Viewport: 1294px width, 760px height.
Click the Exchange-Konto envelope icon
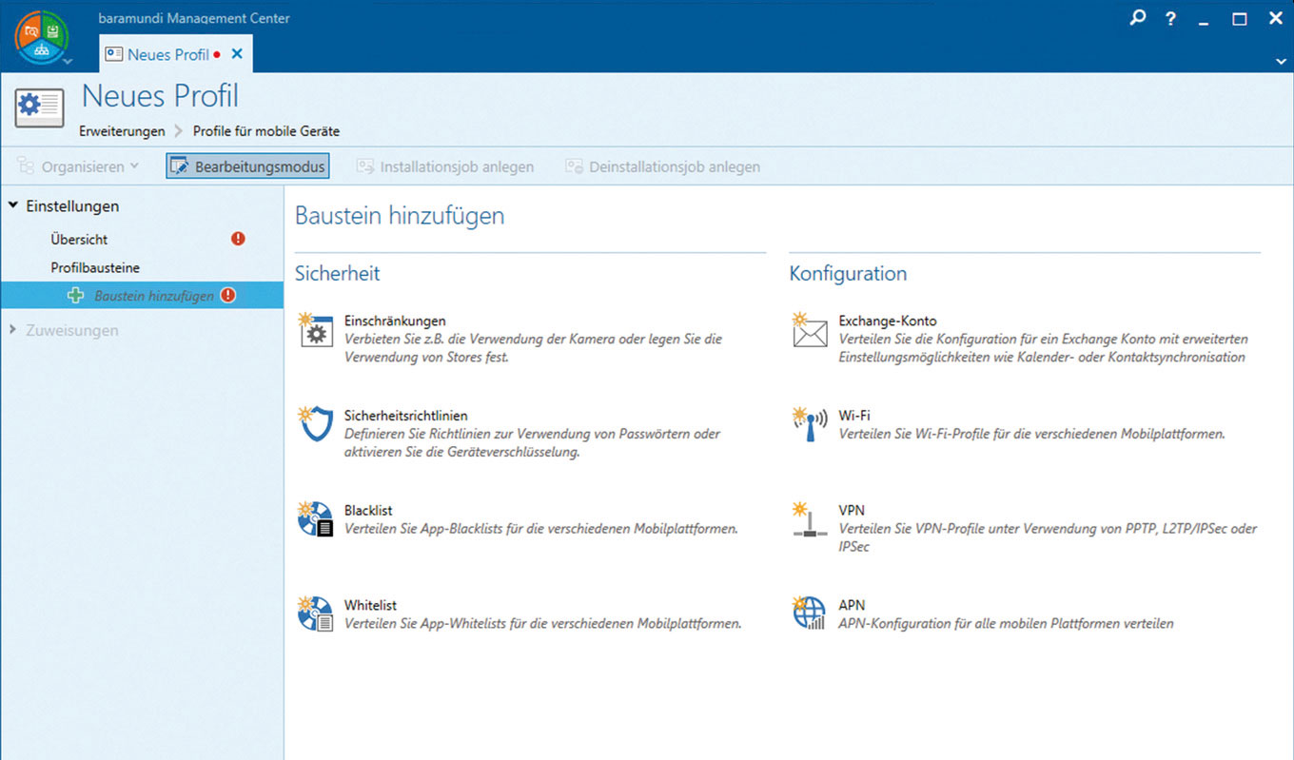(810, 330)
